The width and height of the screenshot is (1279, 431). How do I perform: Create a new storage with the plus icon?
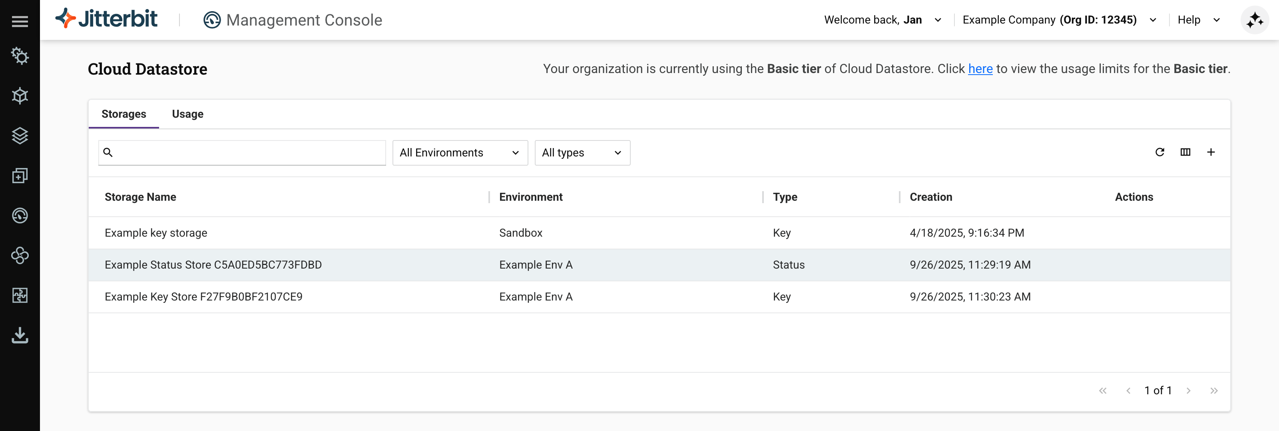[x=1211, y=152]
